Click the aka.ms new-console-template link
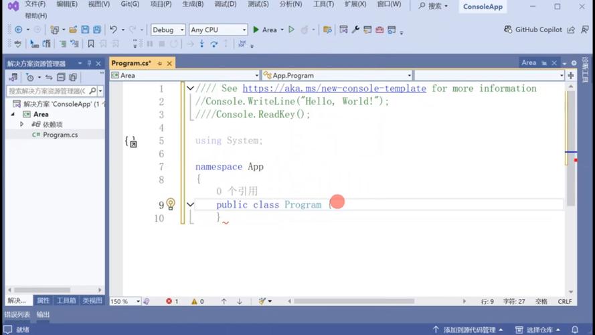 (334, 88)
